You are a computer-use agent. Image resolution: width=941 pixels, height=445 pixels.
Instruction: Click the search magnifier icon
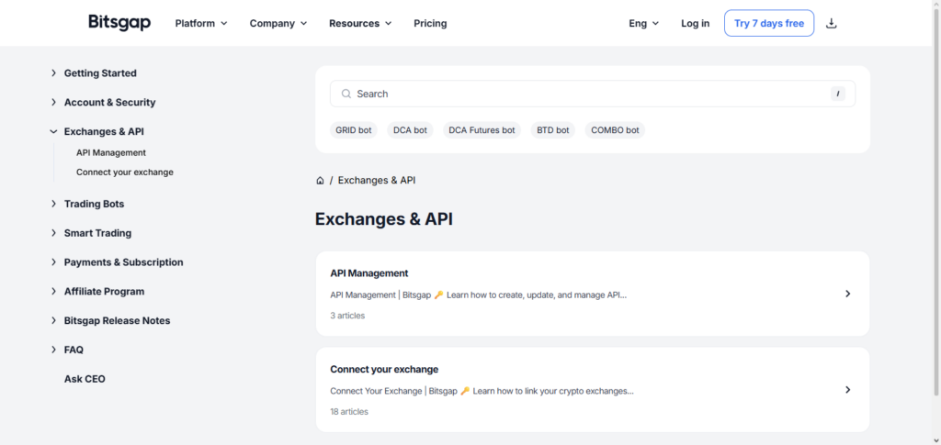point(346,94)
